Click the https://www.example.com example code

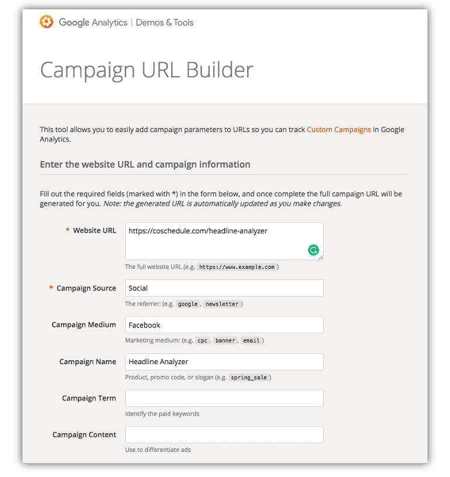236,267
